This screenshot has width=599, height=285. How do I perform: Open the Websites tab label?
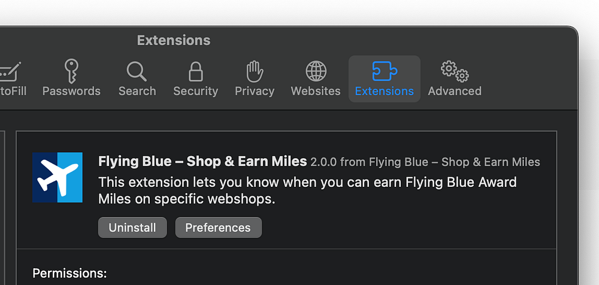point(316,91)
